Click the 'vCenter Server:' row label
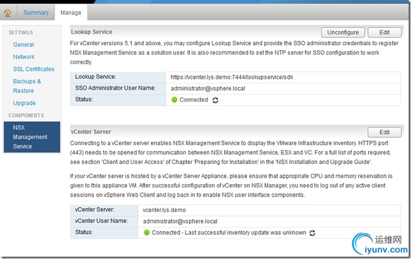Screen dimensions: 411x259 (x=95, y=210)
